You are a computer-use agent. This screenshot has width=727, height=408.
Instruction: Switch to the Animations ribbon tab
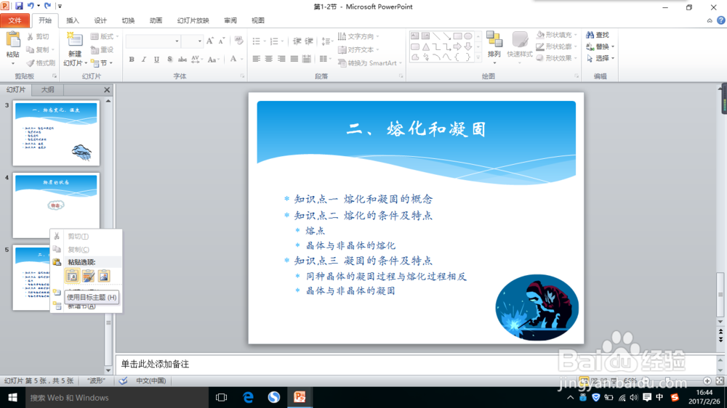tap(156, 20)
